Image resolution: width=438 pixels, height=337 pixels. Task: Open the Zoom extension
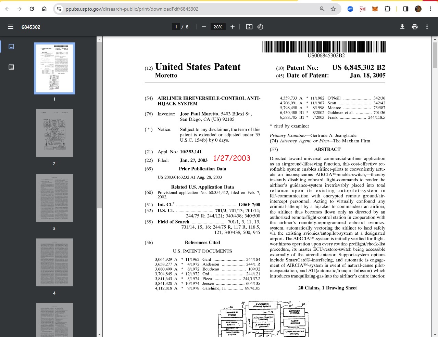click(x=350, y=9)
